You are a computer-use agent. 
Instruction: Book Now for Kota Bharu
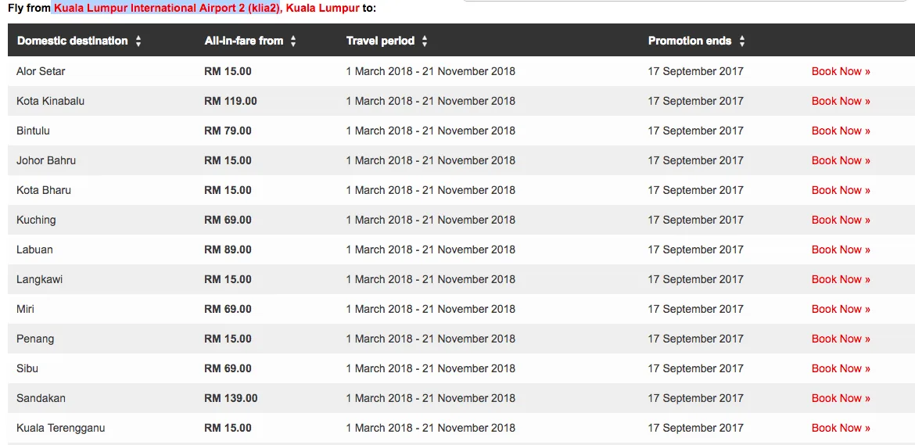(841, 190)
